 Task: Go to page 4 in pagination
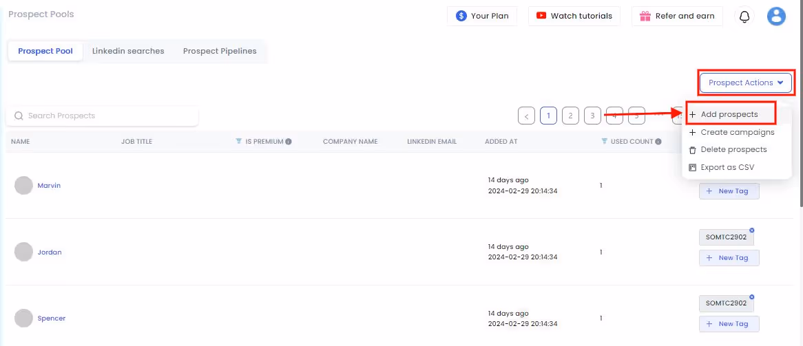(x=614, y=116)
